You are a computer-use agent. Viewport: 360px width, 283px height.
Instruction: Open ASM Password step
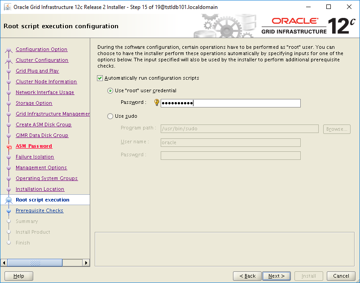coord(34,146)
